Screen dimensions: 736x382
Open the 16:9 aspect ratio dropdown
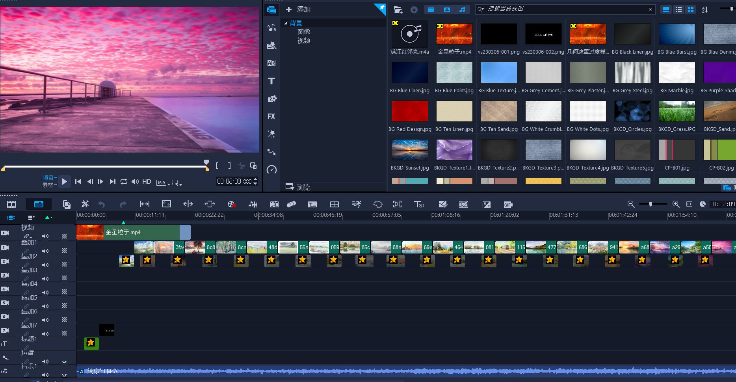pos(164,183)
